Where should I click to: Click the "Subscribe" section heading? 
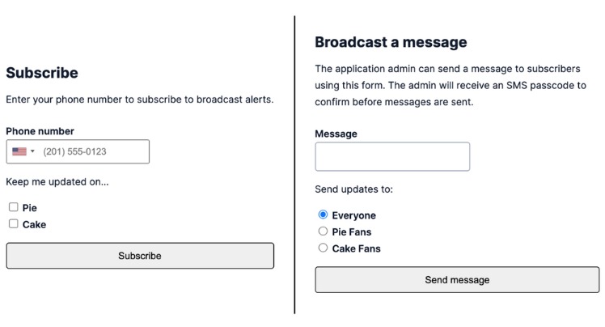tap(42, 73)
